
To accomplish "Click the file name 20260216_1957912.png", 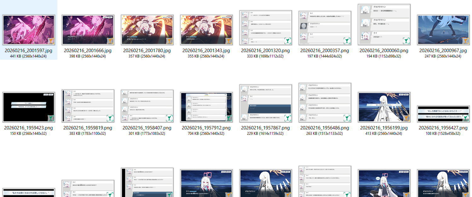I will pyautogui.click(x=206, y=128).
